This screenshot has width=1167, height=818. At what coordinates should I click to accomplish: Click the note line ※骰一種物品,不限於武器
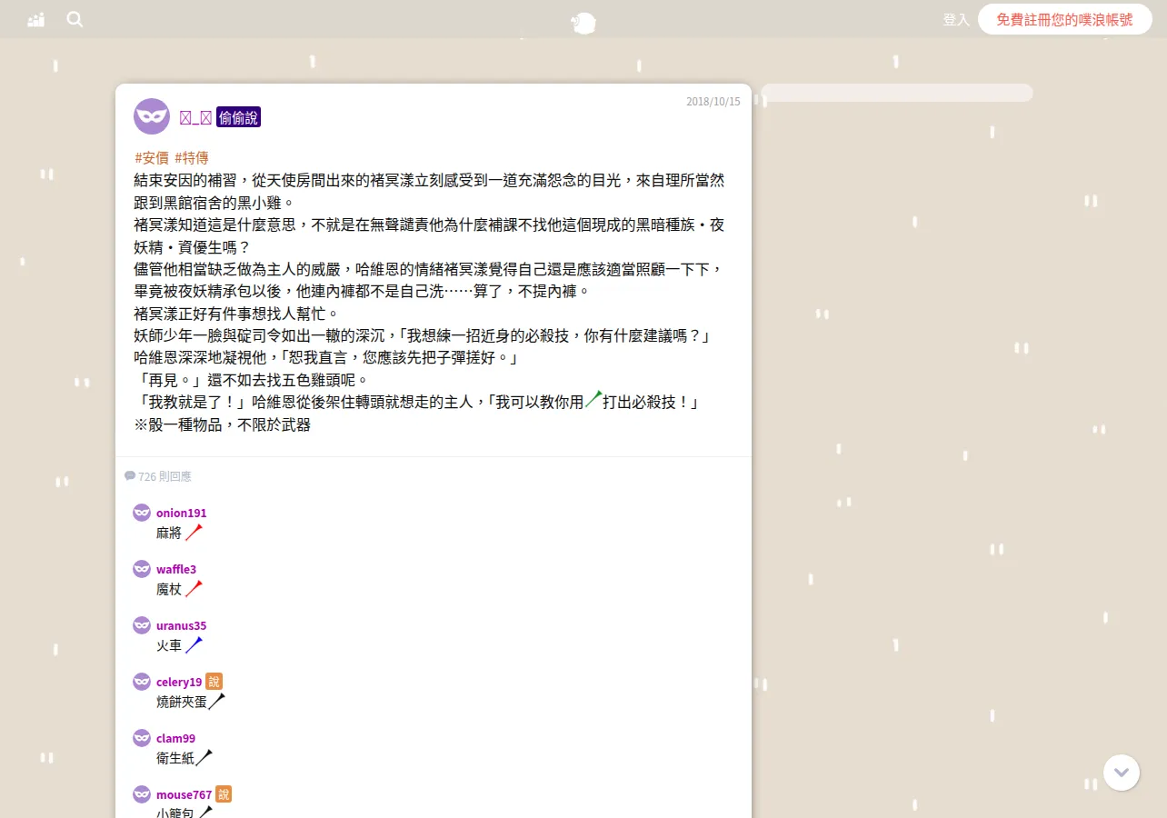pyautogui.click(x=222, y=424)
